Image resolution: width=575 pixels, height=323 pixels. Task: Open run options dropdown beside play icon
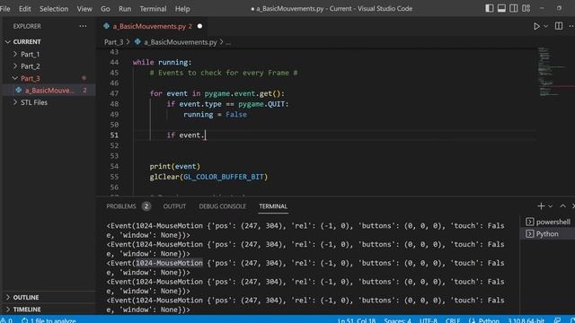[545, 26]
